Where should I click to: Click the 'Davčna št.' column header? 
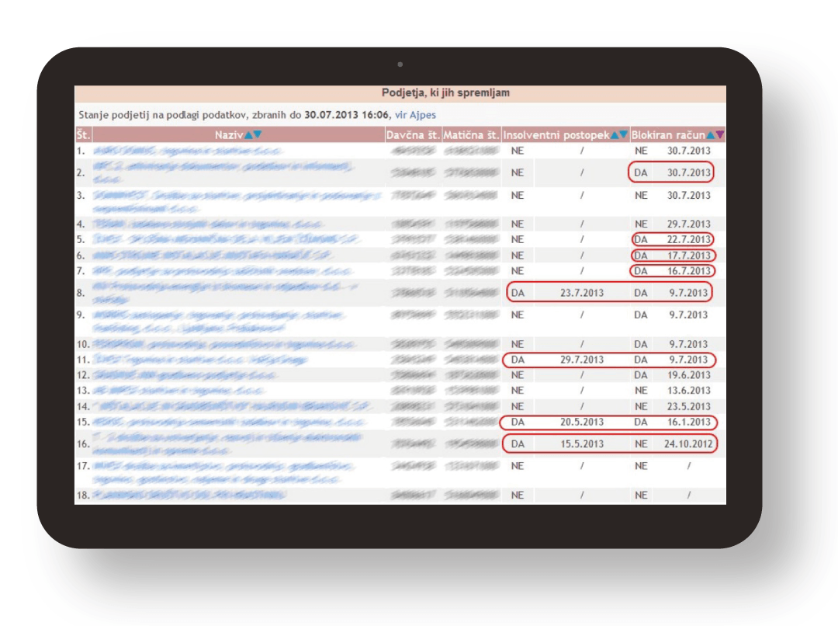[x=413, y=135]
